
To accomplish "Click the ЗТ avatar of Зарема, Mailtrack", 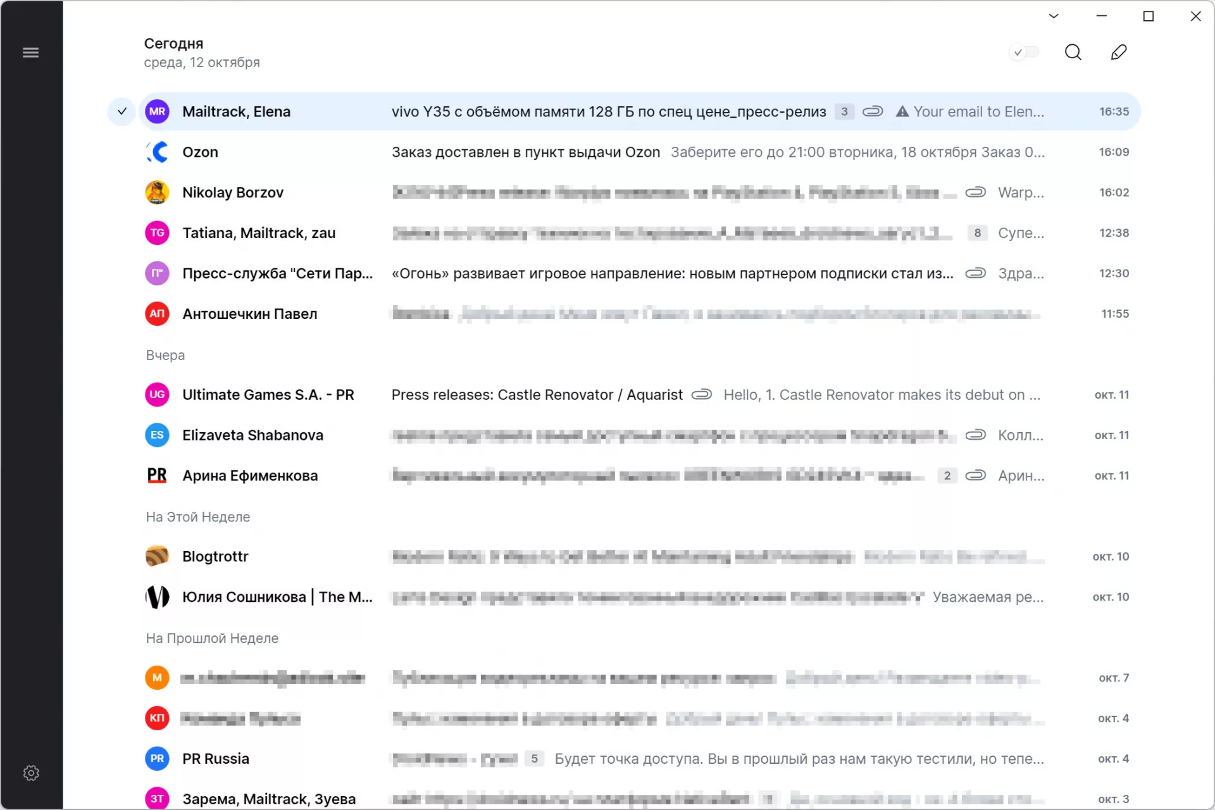I will click(157, 799).
